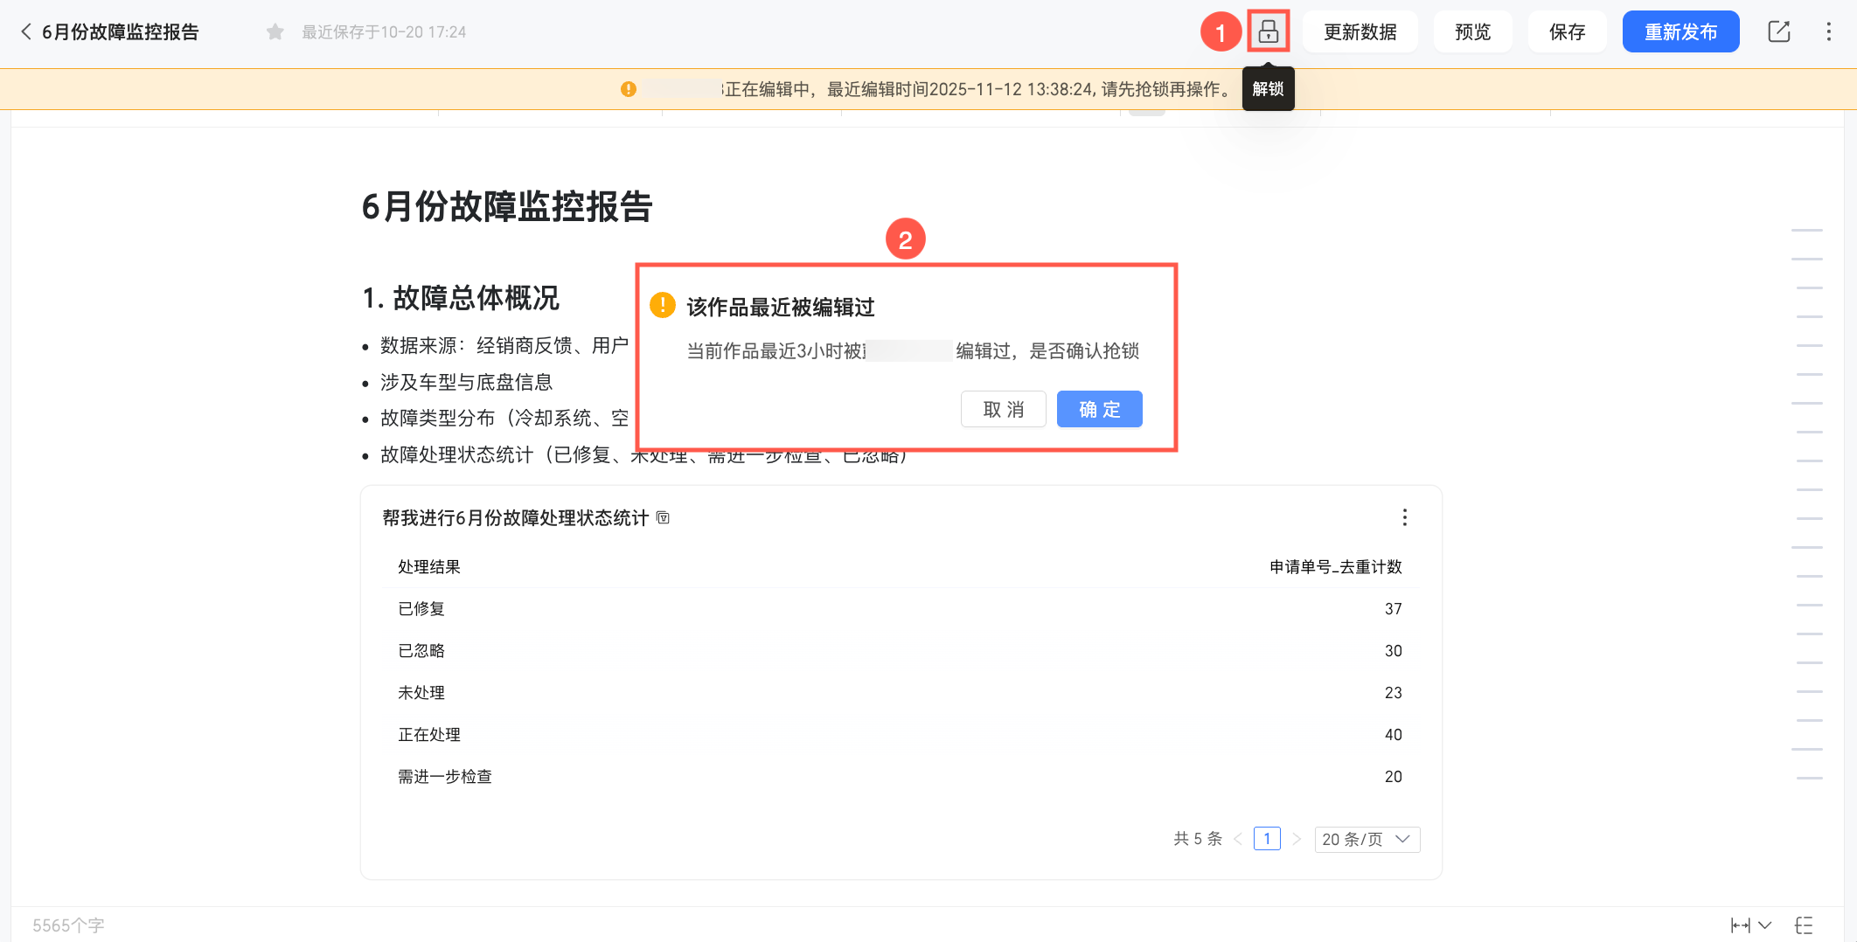Go to the previous table page

pos(1238,839)
